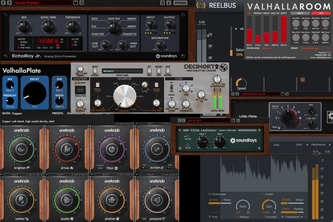Select WIDE mode in EchoBoy Jr.
The width and height of the screenshot is (333, 222).
[x=21, y=45]
